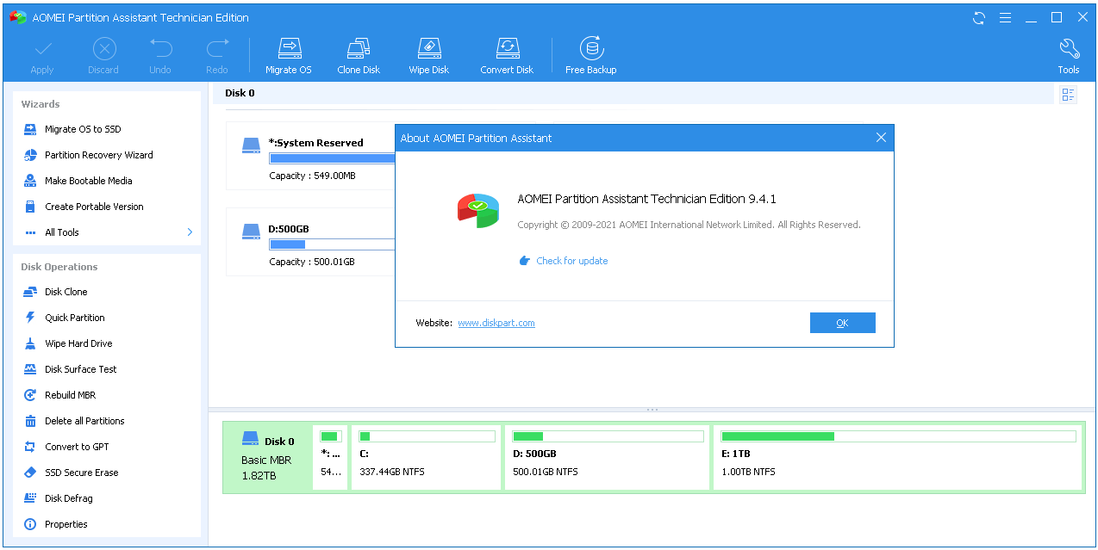This screenshot has width=1098, height=550.
Task: Select the small system reserved partition in disk map
Action: (x=330, y=457)
